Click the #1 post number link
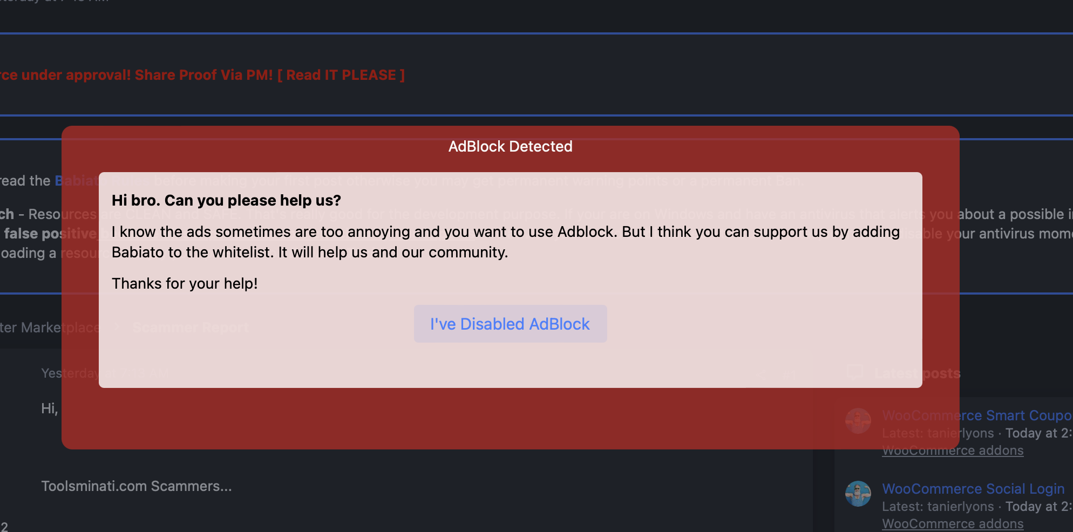Viewport: 1073px width, 532px height. pyautogui.click(x=789, y=375)
